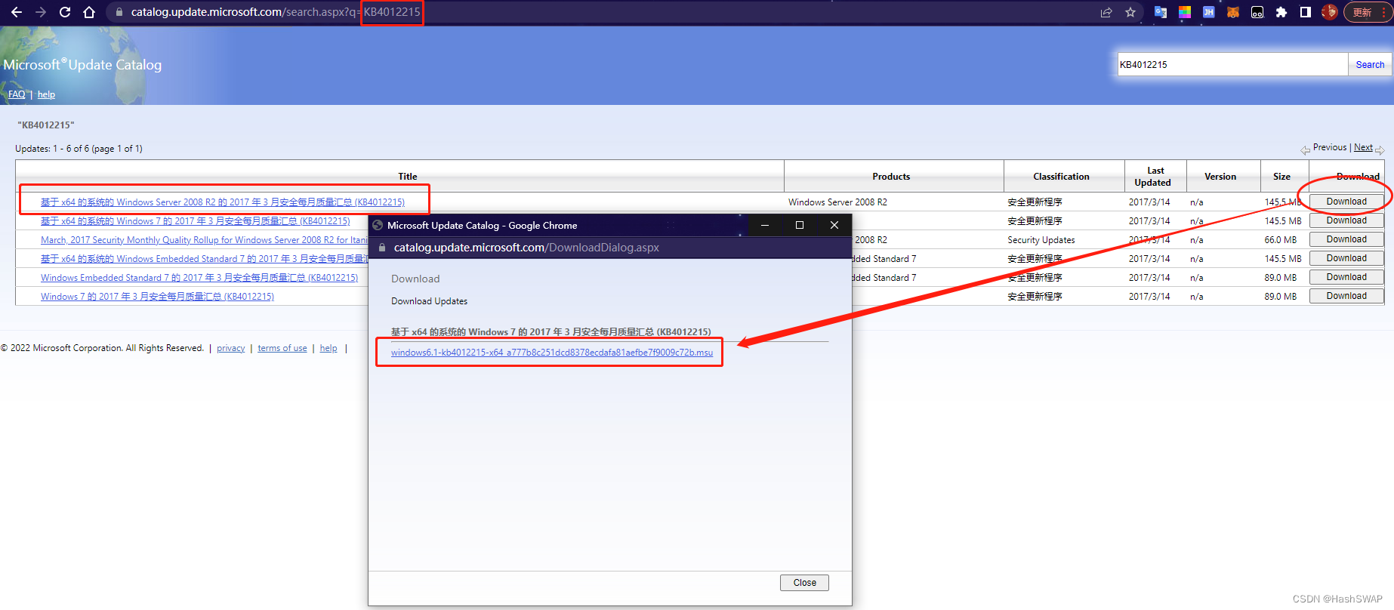Download the 66.0 MB Security Updates row

[1346, 239]
